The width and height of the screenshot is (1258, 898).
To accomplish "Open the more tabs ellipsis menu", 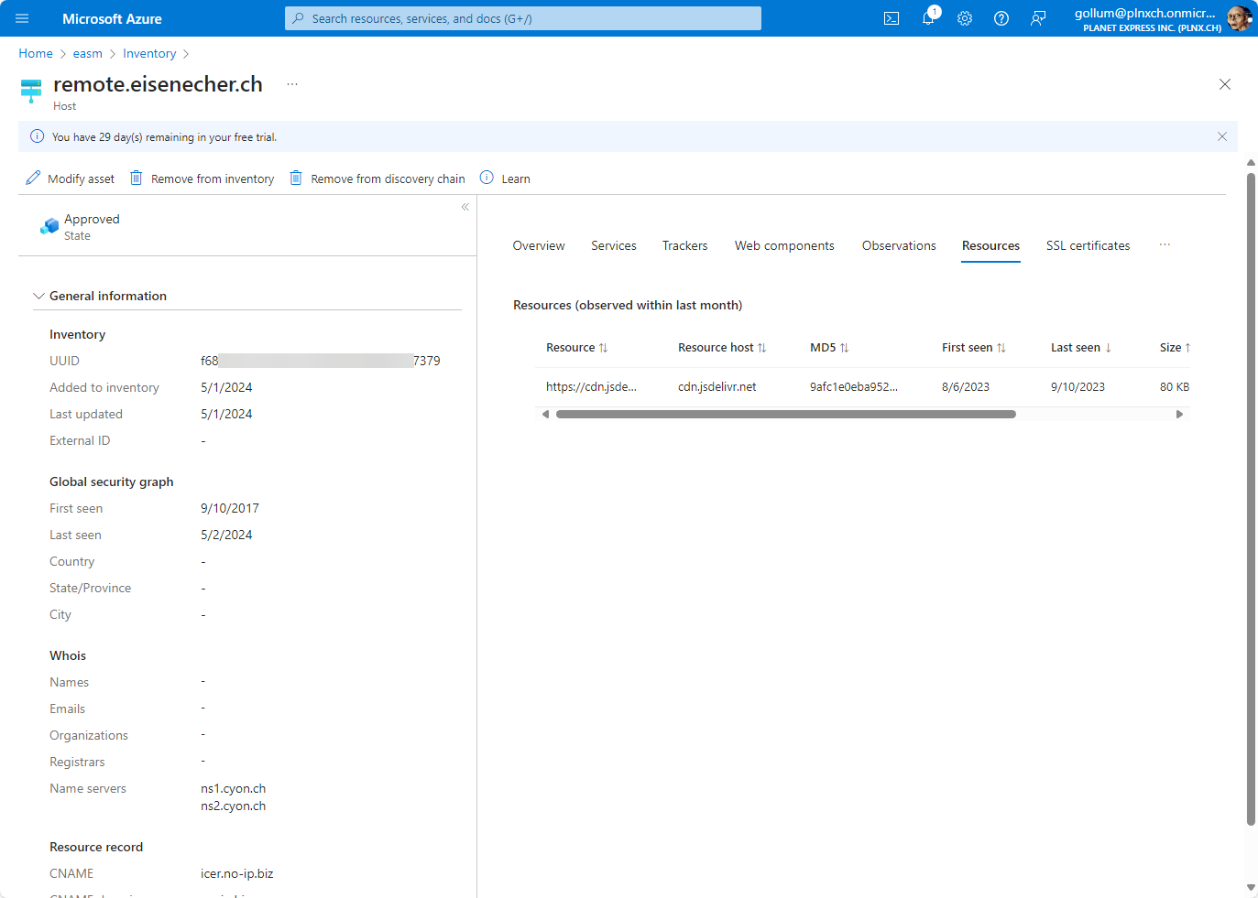I will coord(1165,245).
